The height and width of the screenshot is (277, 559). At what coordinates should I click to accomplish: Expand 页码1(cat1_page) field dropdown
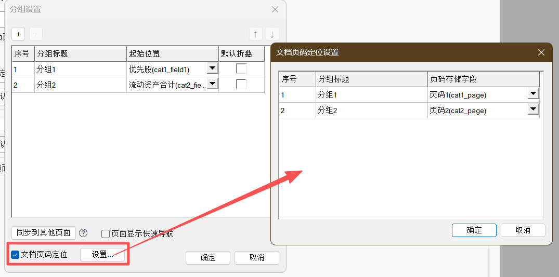coord(533,94)
